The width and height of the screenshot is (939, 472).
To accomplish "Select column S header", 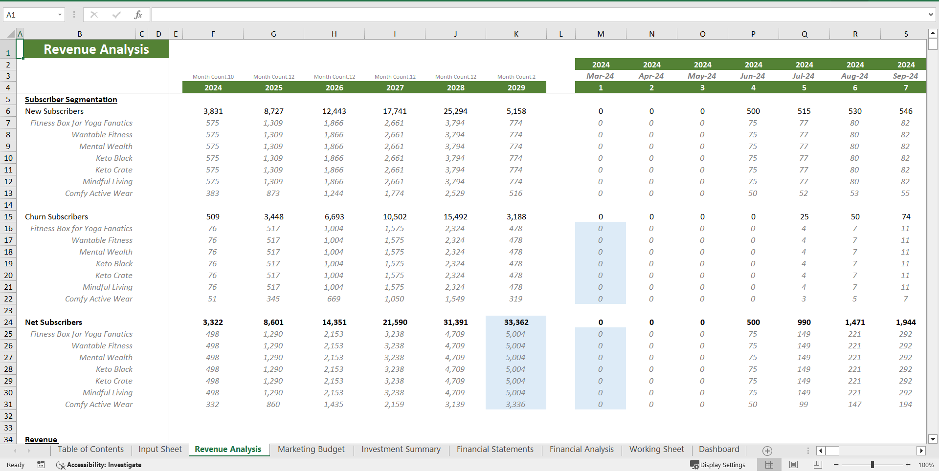I will tap(906, 34).
